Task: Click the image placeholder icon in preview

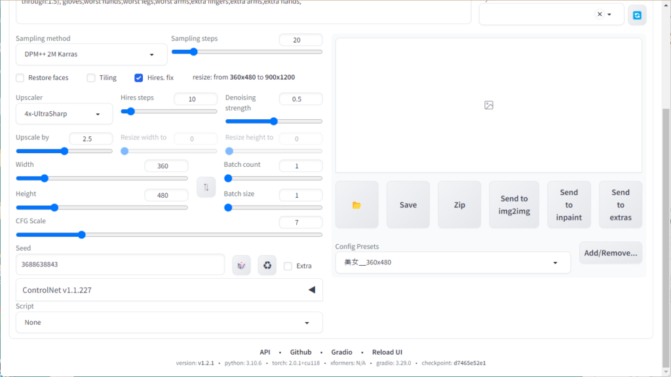Action: [488, 105]
